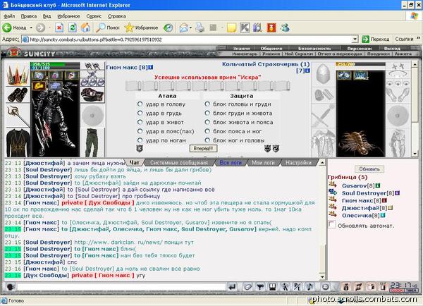Select attack 'удар в пояс(пах)'
423x306 pixels.
pos(140,131)
